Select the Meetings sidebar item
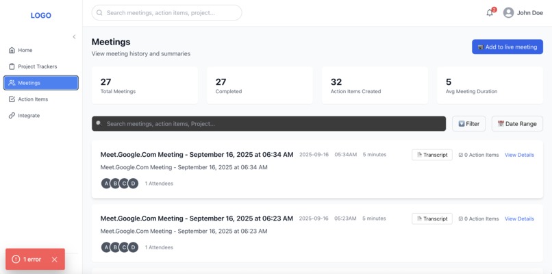The height and width of the screenshot is (274, 552). tap(41, 83)
